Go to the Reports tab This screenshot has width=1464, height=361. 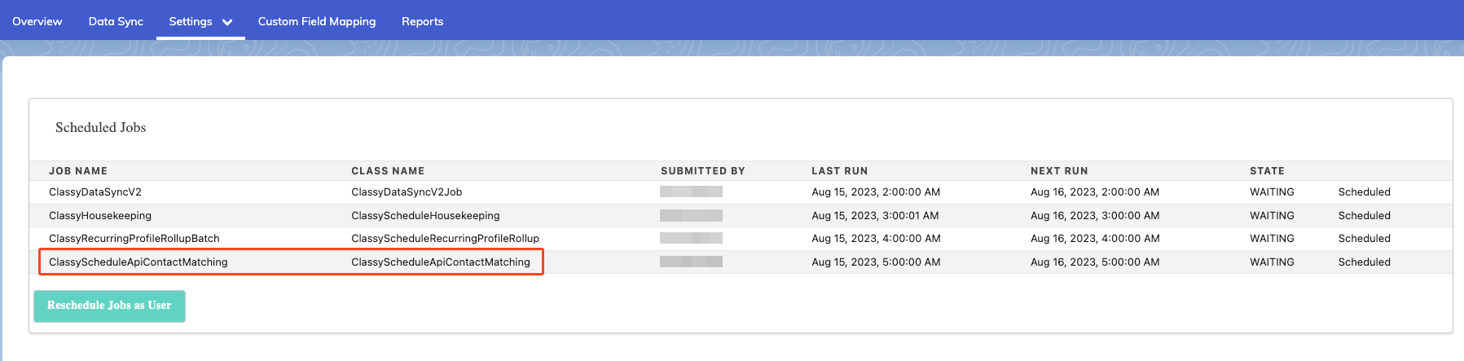pyautogui.click(x=422, y=21)
